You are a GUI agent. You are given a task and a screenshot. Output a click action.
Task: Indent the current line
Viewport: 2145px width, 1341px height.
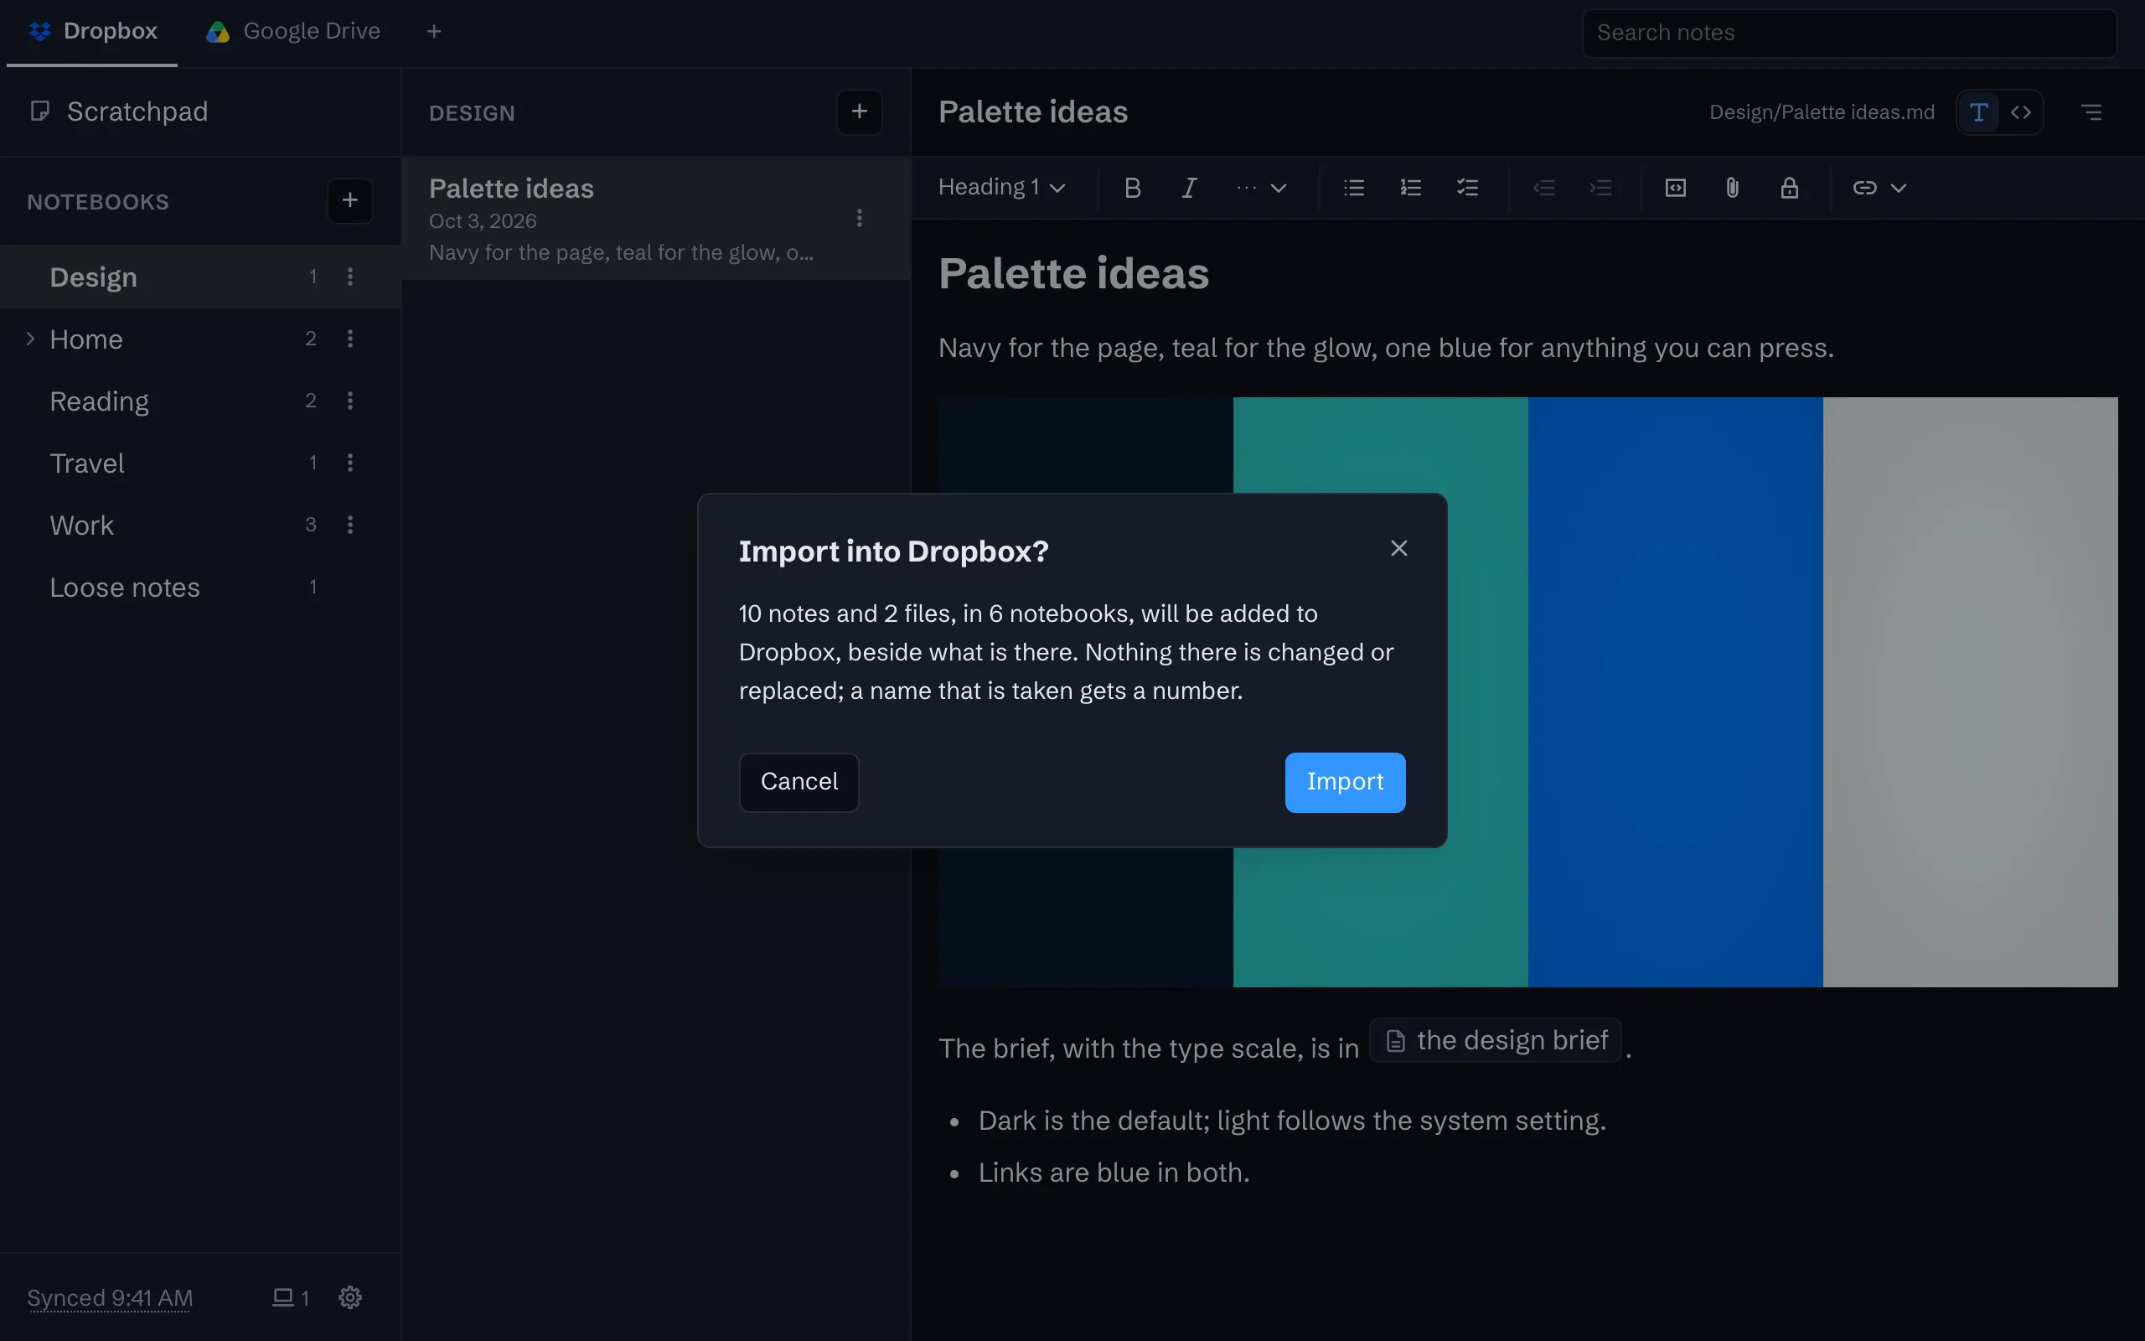1600,188
